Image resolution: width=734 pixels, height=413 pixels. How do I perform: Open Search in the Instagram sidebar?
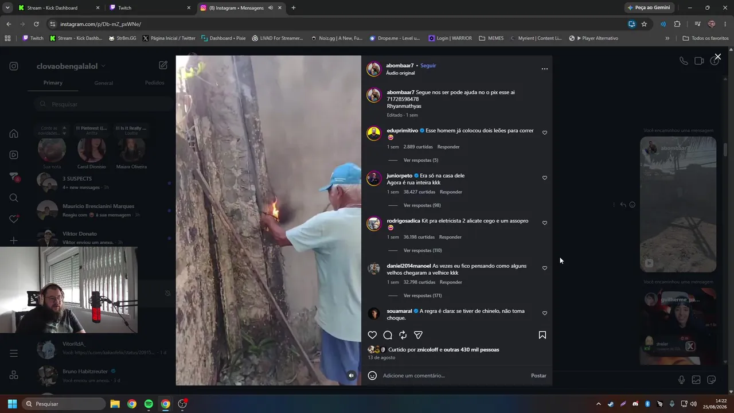point(14,198)
